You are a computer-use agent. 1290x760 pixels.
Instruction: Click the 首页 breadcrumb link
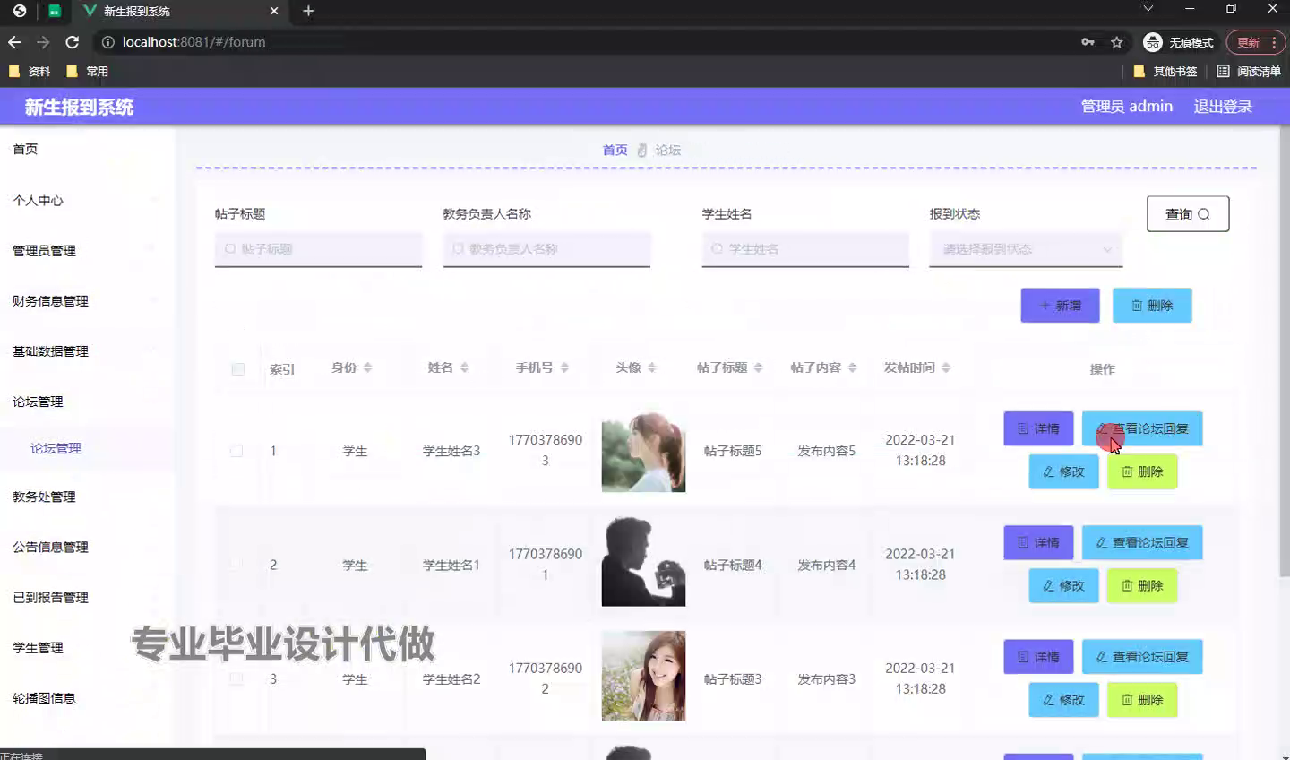pos(615,150)
